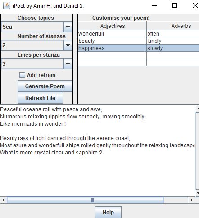
Task: Expand the Number of stanzas dropdown
Action: 68,45
